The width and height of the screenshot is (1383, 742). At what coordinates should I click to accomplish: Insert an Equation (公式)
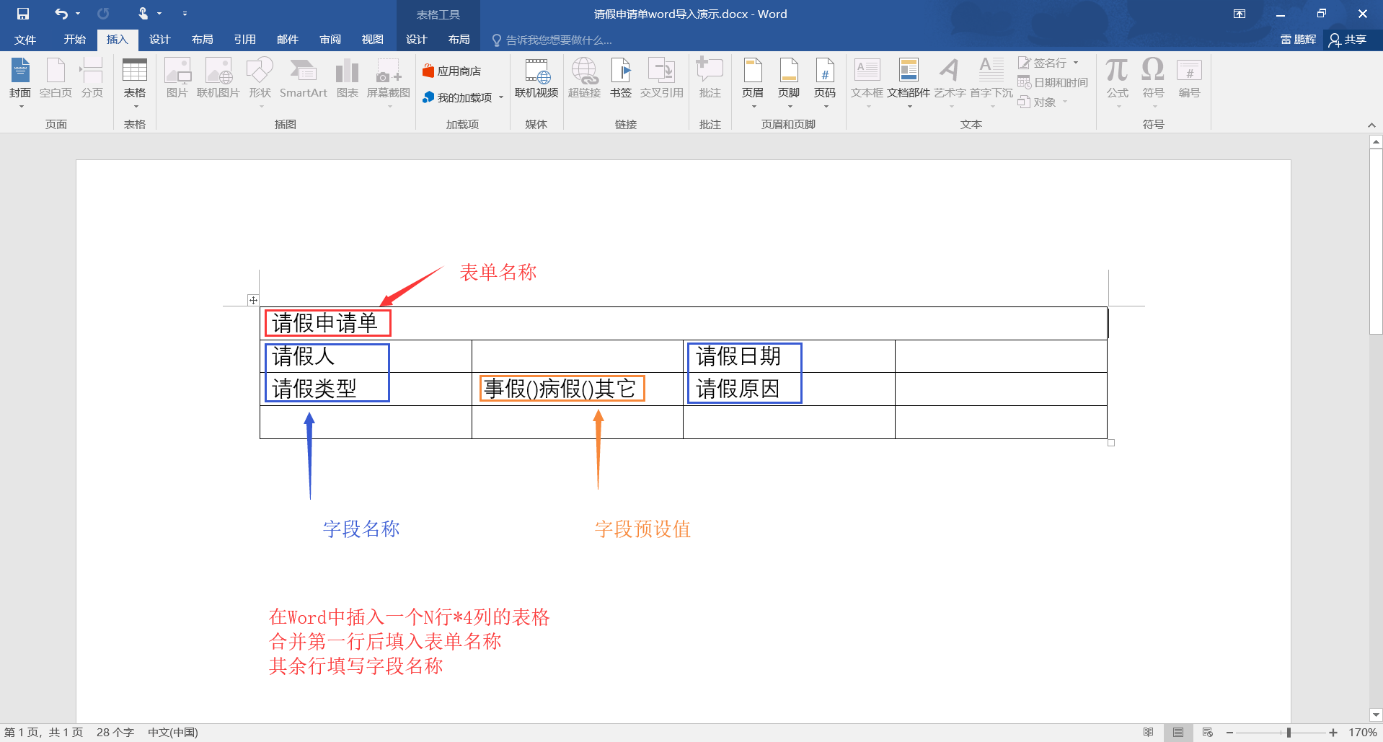pyautogui.click(x=1118, y=81)
